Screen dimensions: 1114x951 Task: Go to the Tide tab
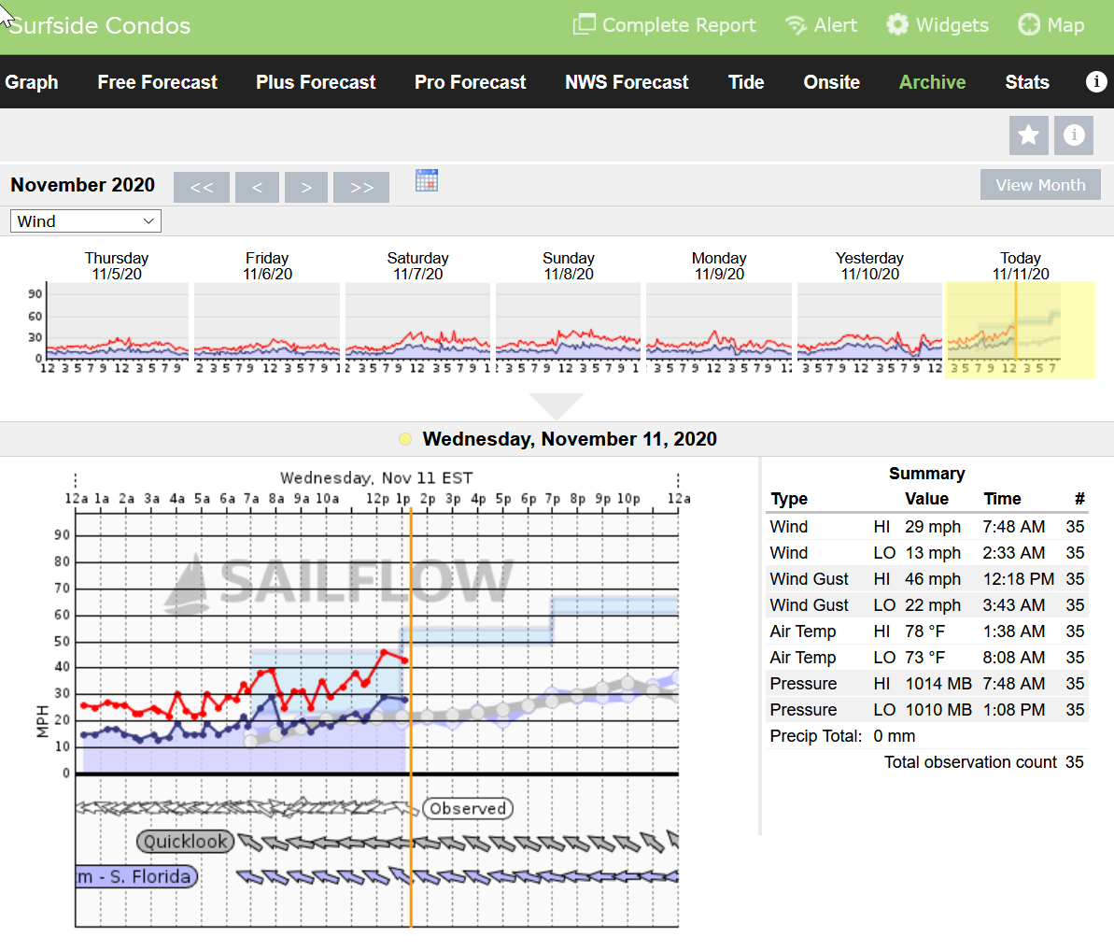tap(746, 81)
